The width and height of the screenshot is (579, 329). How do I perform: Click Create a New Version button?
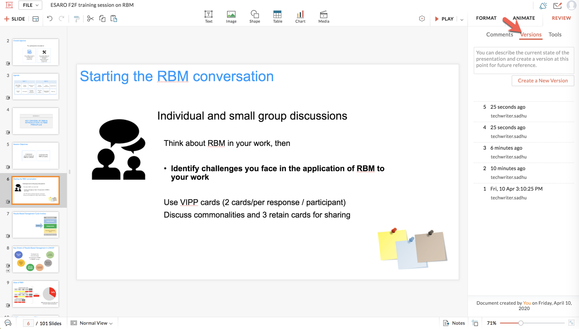pyautogui.click(x=543, y=81)
